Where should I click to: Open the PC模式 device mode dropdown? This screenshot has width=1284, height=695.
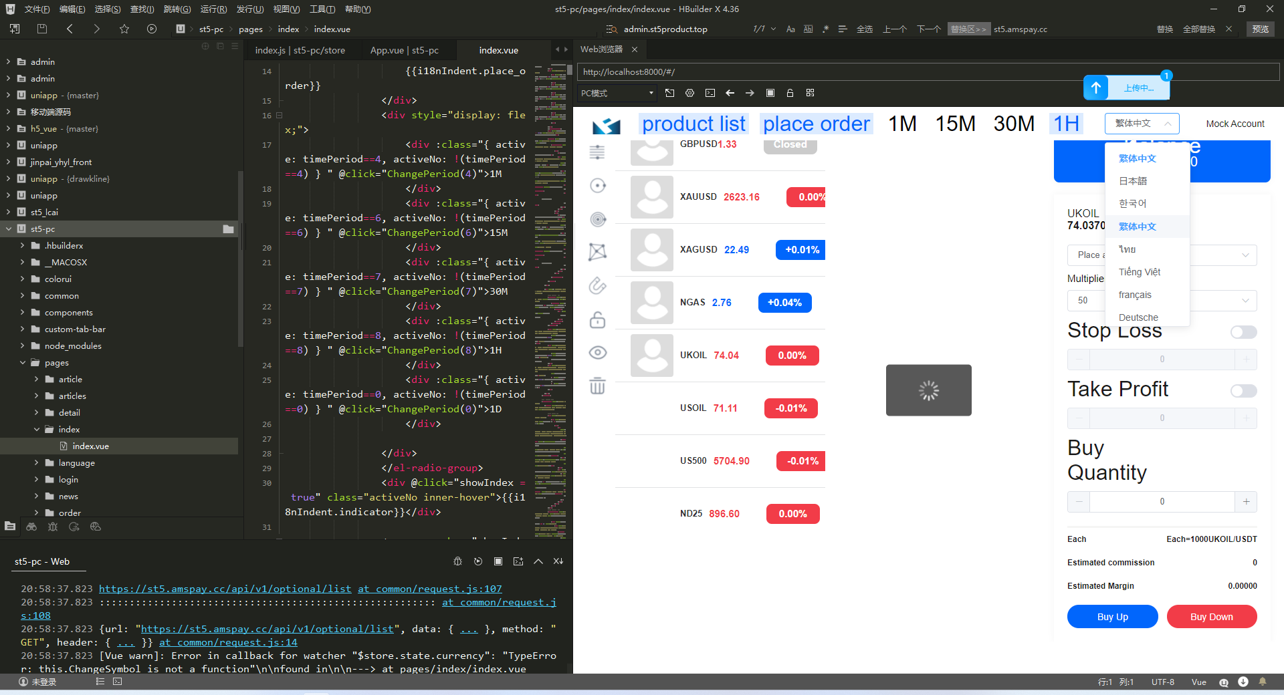[x=617, y=93]
